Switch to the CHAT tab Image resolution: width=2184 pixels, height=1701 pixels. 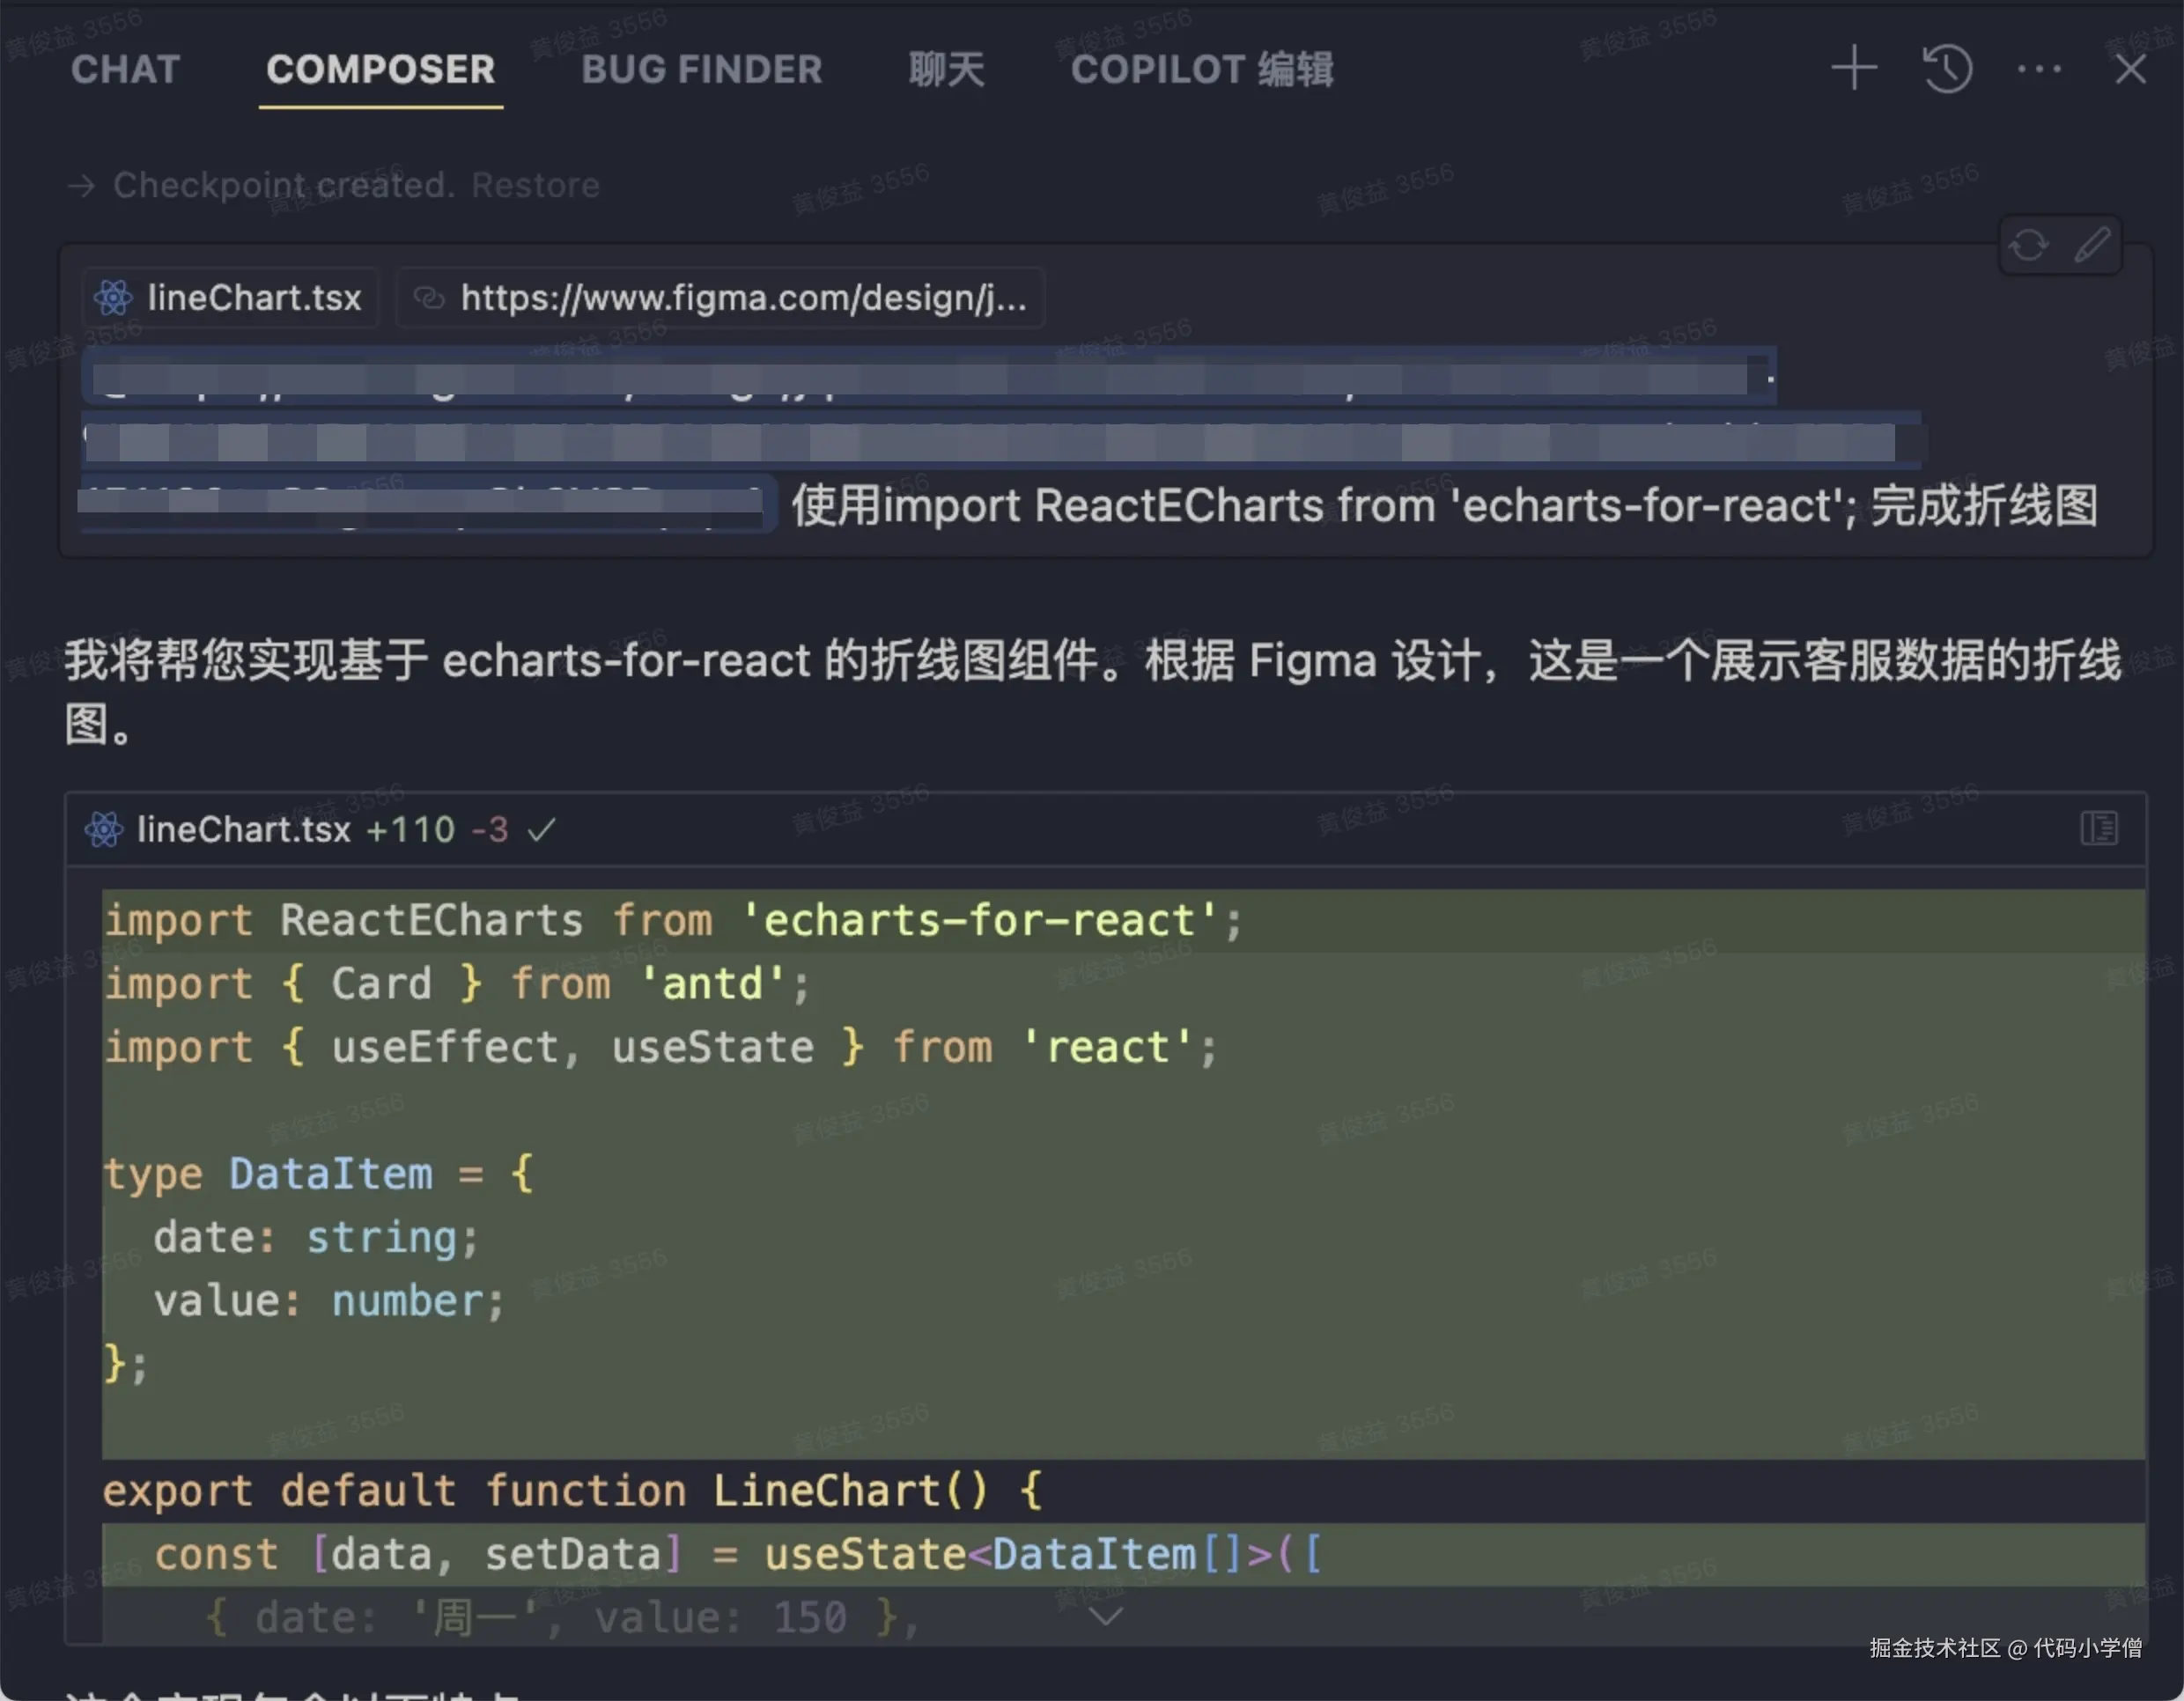125,69
